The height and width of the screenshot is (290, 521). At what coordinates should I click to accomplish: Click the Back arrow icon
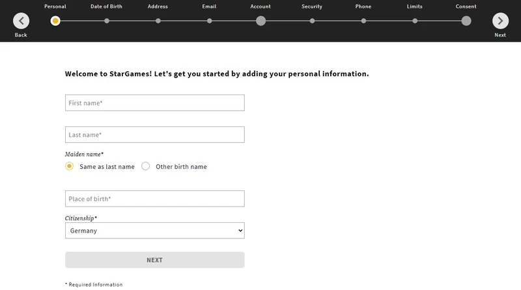21,21
